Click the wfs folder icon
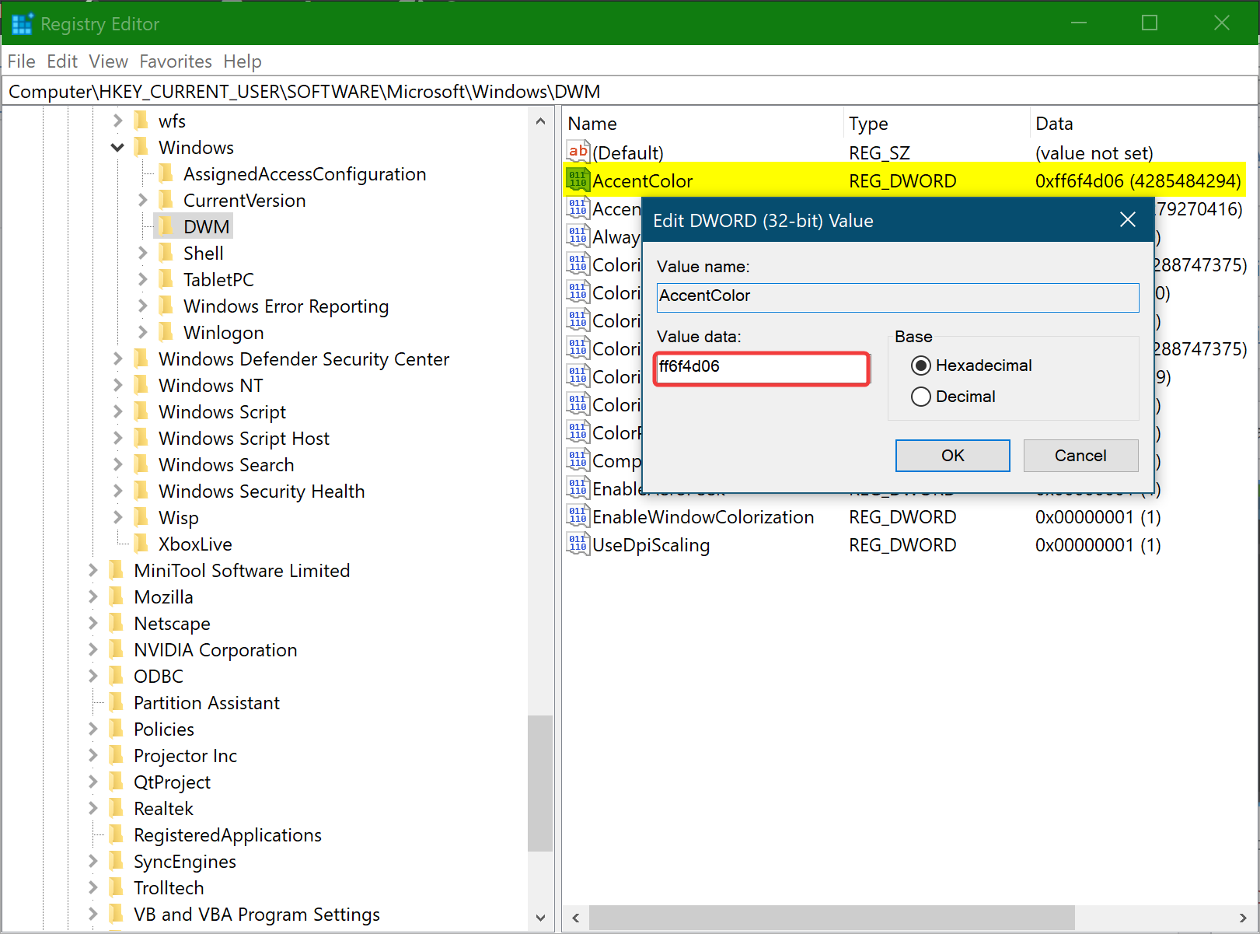This screenshot has height=934, width=1260. coord(141,121)
